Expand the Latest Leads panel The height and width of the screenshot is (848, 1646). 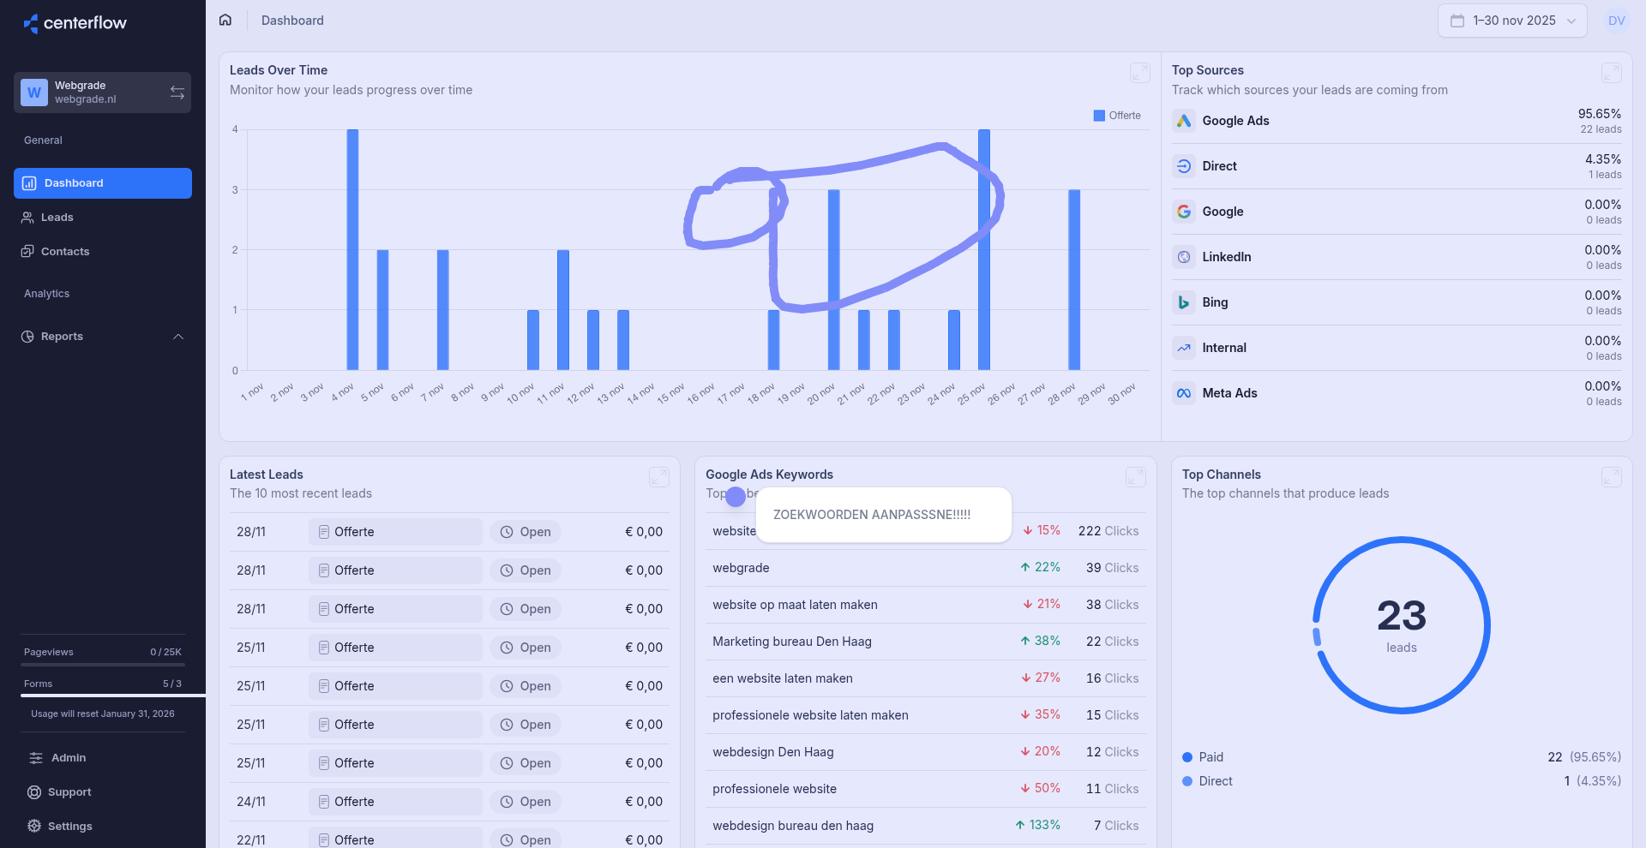point(658,477)
